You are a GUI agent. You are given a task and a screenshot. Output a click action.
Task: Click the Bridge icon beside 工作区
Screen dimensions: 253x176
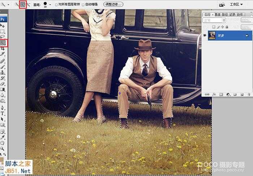pos(222,5)
